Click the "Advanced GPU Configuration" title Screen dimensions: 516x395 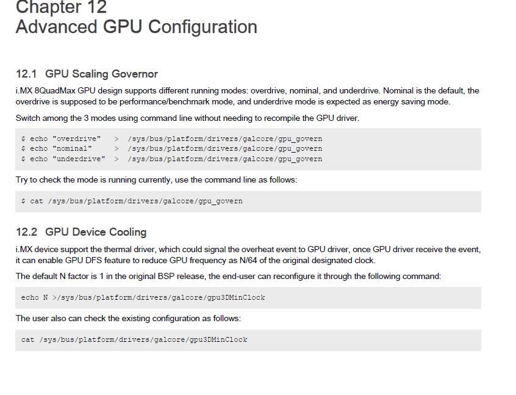[x=136, y=27]
